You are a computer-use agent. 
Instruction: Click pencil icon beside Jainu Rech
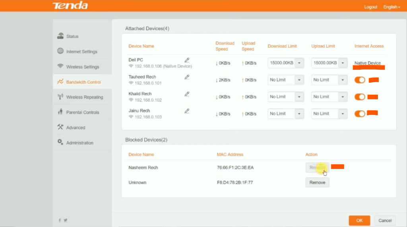tap(187, 111)
